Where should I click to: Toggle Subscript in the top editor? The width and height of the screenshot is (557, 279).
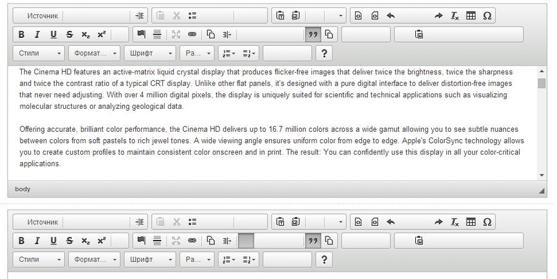(85, 34)
